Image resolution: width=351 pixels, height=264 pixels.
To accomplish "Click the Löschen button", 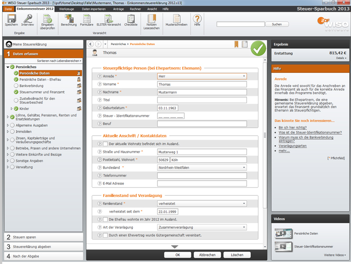I will coord(237,255).
